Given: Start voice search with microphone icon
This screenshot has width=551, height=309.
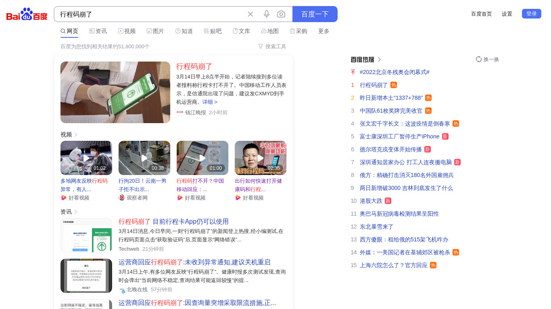Looking at the screenshot, I should point(267,14).
